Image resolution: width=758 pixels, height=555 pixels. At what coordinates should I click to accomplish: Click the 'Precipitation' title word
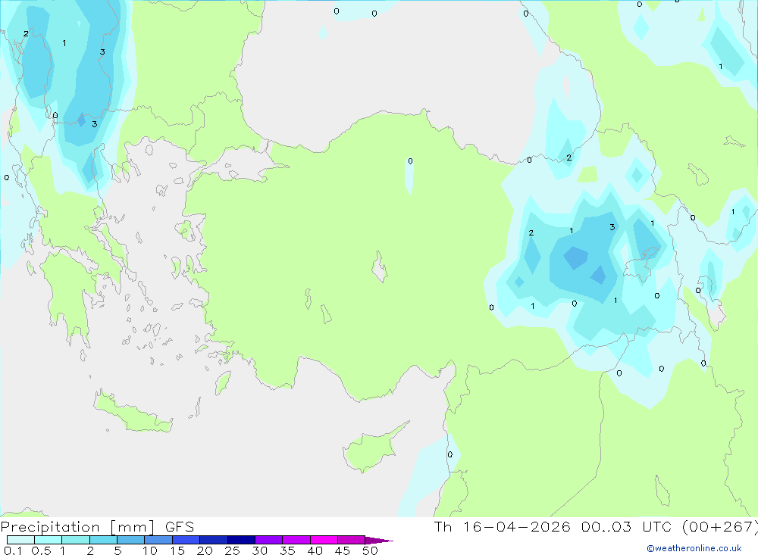point(50,527)
